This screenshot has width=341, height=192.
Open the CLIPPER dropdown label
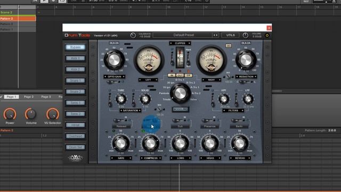(180, 43)
